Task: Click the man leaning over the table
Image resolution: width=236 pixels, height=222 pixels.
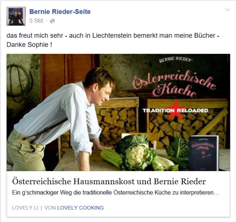Action: coord(60,119)
